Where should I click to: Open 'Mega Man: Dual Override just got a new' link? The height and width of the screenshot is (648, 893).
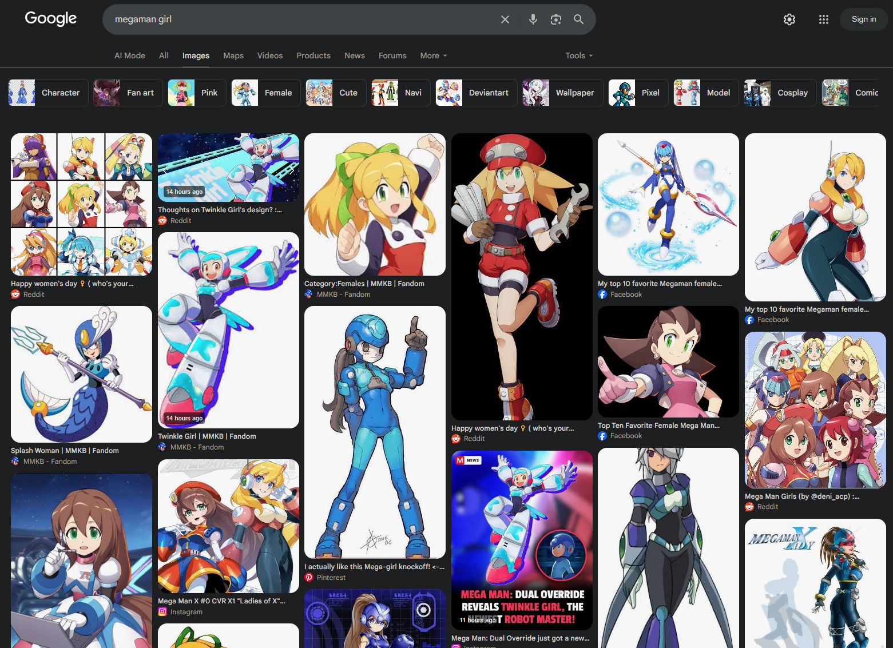pos(520,638)
